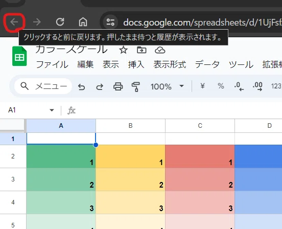Select column C header
The image size is (282, 229).
click(200, 126)
